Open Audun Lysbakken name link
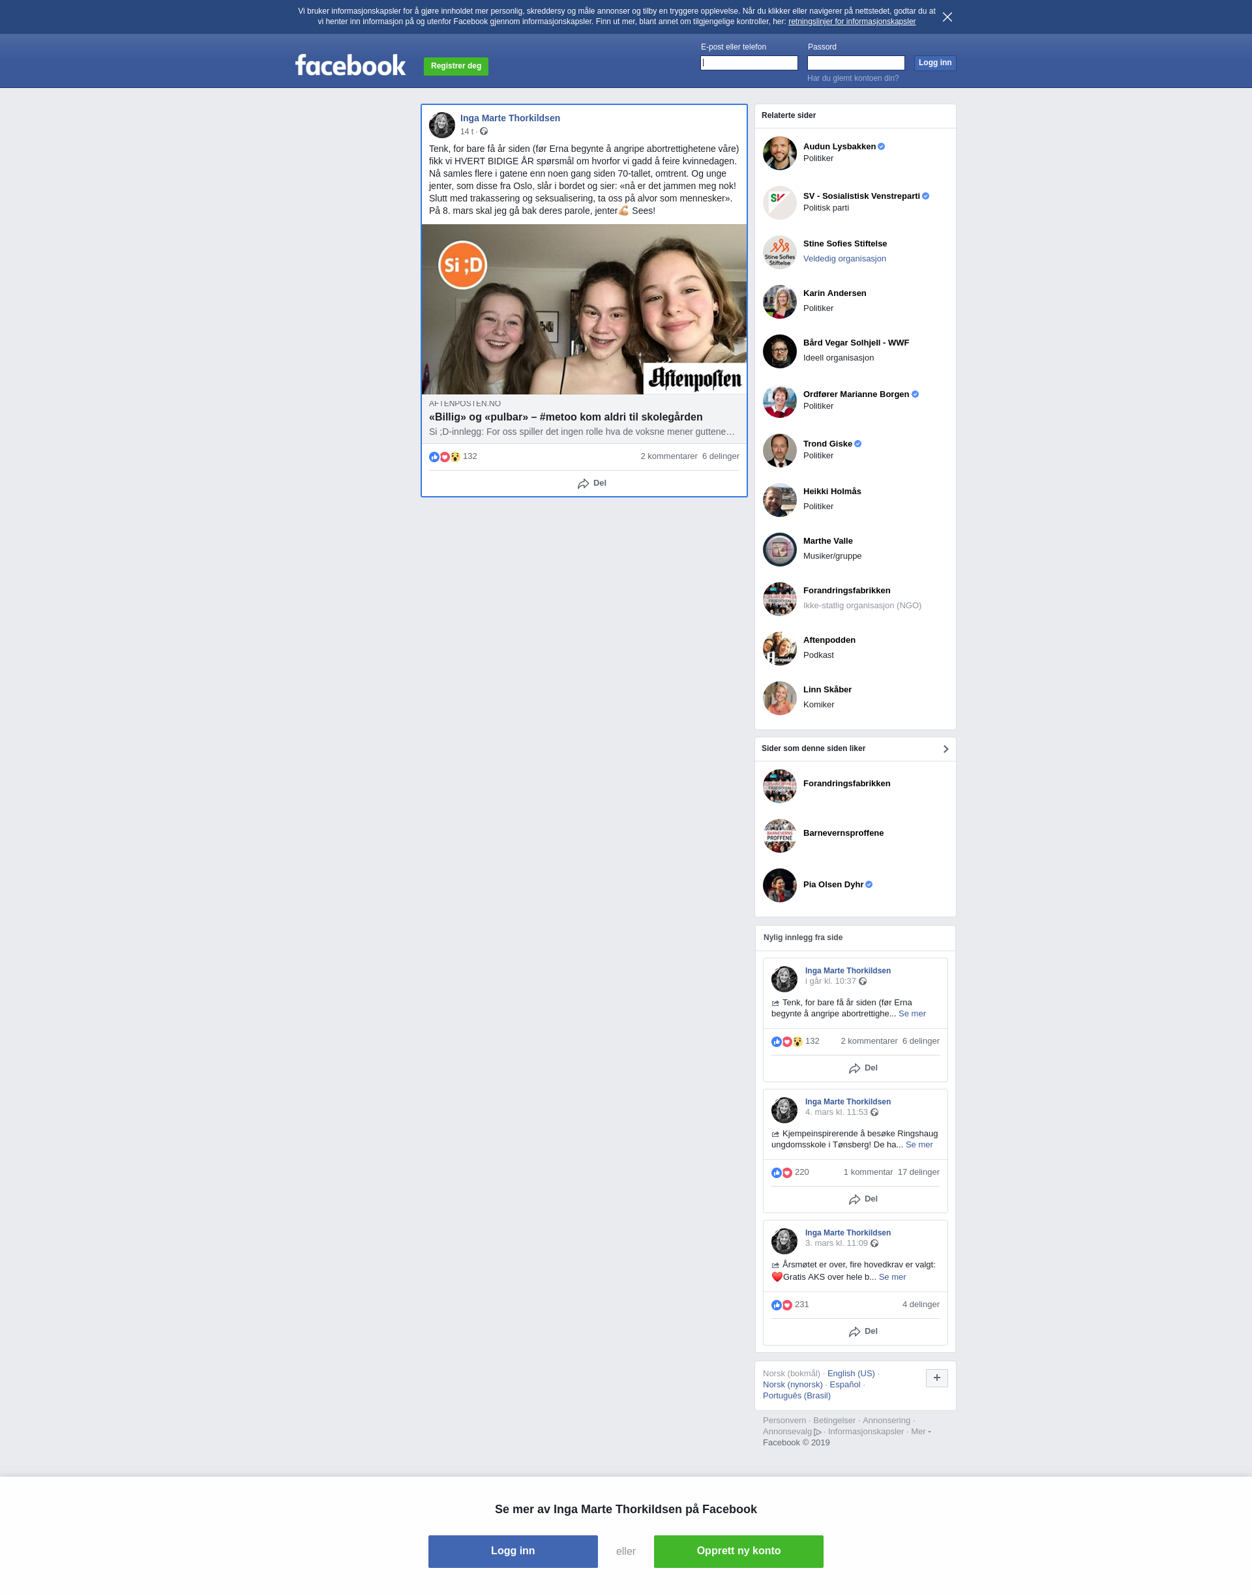The width and height of the screenshot is (1252, 1594). [839, 147]
